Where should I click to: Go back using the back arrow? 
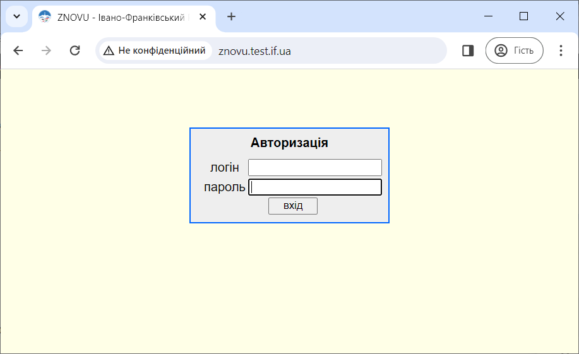tap(18, 50)
